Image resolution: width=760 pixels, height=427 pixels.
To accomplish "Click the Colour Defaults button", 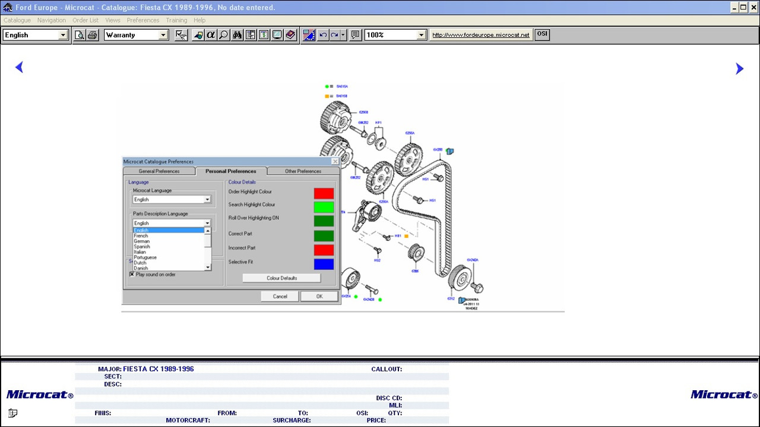I will 281,278.
